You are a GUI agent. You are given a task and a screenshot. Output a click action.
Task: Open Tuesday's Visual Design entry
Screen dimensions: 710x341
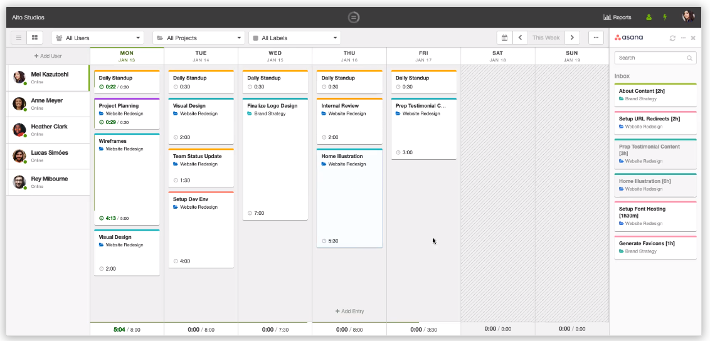201,121
